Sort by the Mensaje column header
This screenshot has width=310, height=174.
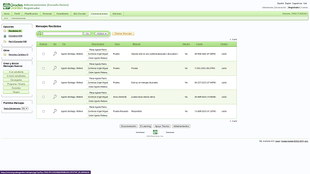point(137,44)
